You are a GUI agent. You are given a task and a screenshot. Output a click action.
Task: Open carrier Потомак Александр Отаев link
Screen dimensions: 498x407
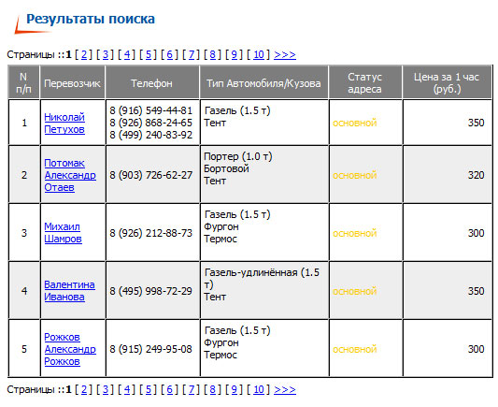tap(70, 175)
